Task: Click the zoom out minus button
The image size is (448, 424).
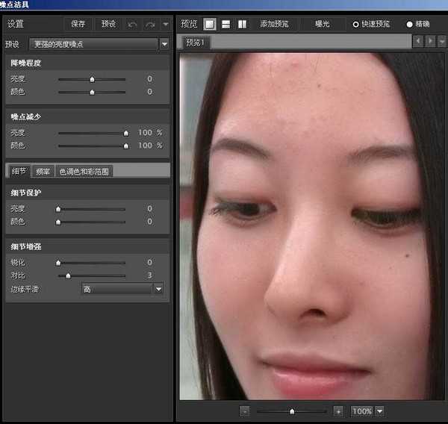Action: click(x=245, y=411)
